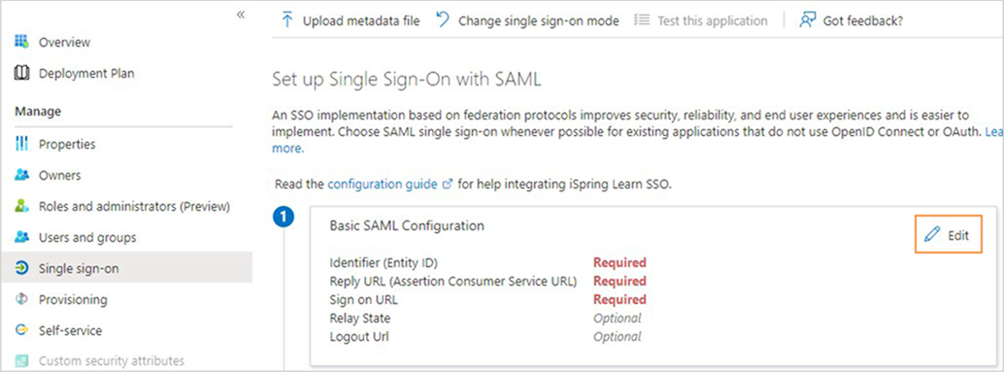Click the Users and groups icon
The height and width of the screenshot is (372, 1004).
pos(21,238)
